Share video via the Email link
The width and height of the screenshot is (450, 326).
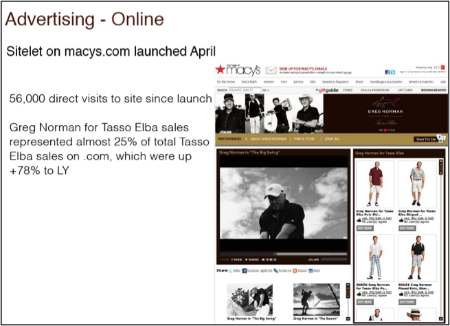[266, 270]
